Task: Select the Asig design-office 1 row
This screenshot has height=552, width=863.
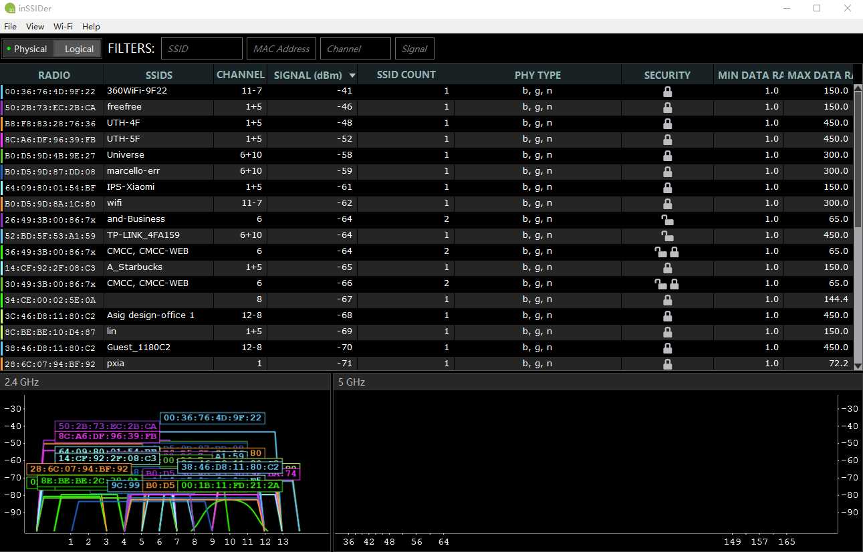Action: tap(427, 315)
